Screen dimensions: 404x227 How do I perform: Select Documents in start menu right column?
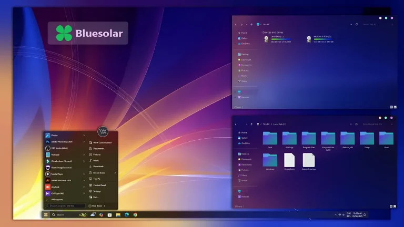pyautogui.click(x=97, y=148)
